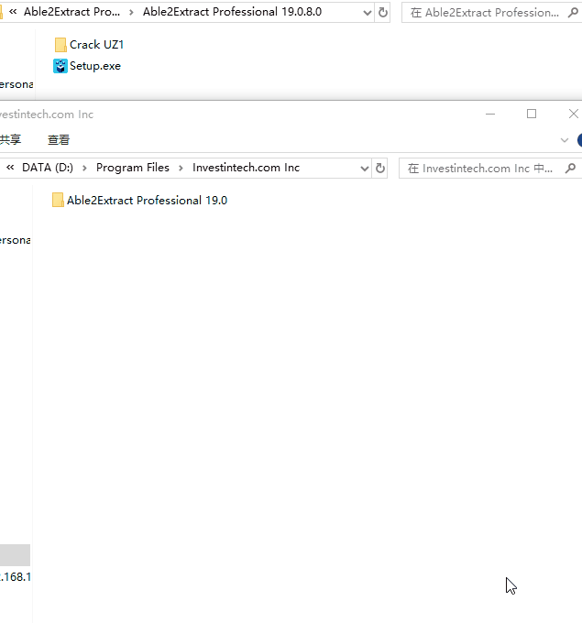Open address history dropdown beside Investintech.com Inc path
This screenshot has height=623, width=582.
tap(365, 169)
